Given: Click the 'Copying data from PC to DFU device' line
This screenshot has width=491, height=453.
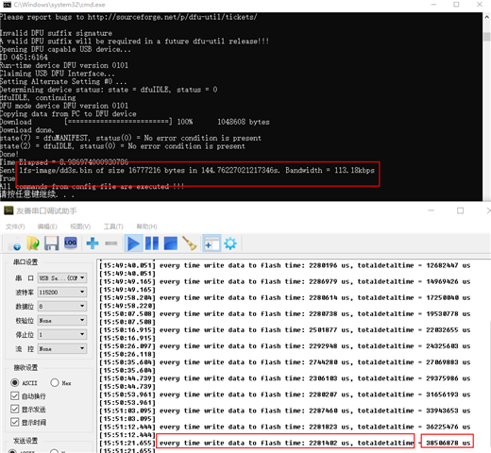Looking at the screenshot, I should pyautogui.click(x=68, y=114).
